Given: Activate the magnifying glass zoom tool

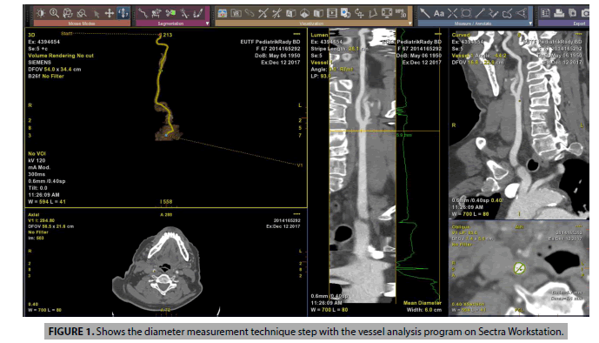Looking at the screenshot, I should pos(54,13).
